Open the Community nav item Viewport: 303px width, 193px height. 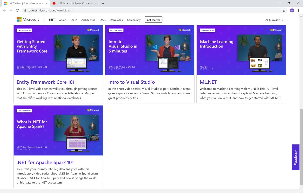click(134, 20)
